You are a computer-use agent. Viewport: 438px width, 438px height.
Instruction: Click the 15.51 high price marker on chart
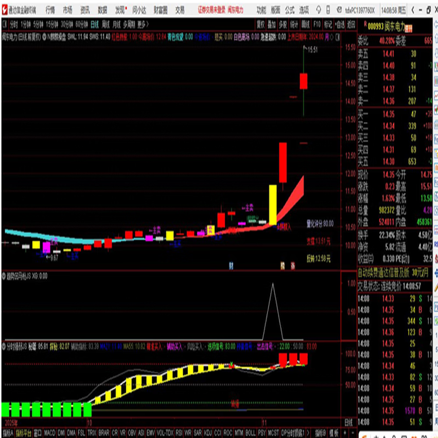tap(312, 49)
